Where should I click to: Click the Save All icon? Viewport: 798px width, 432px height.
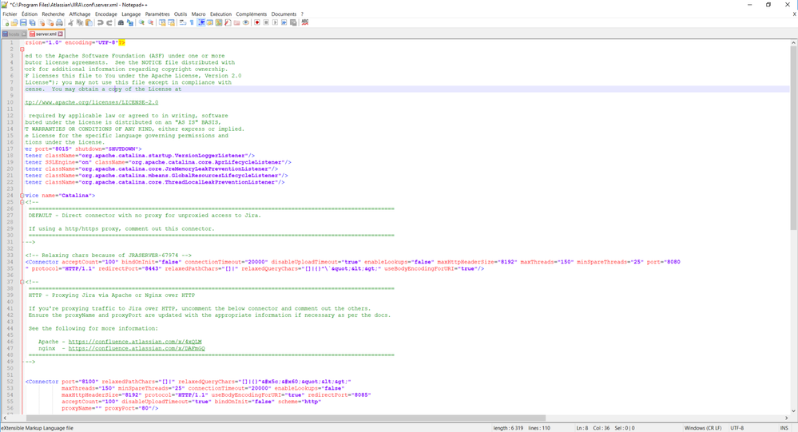coord(32,22)
